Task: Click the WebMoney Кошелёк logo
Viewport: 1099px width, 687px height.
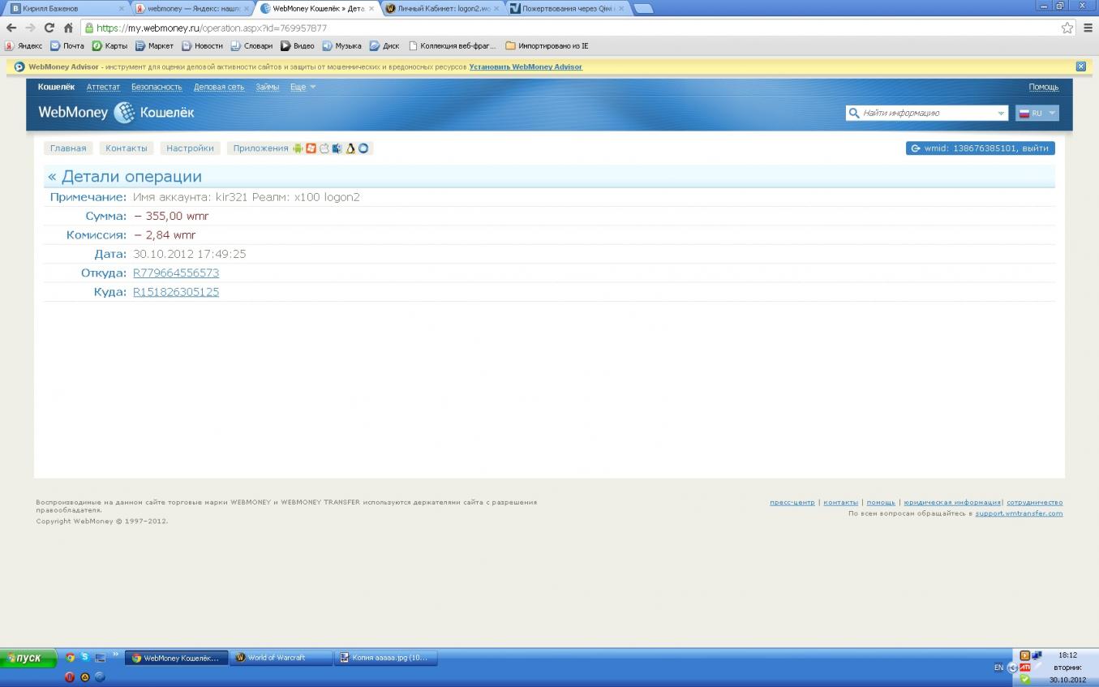Action: [116, 113]
